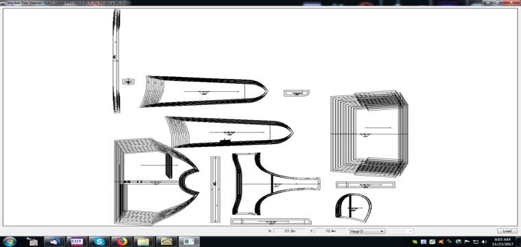
Task: Select the lower elongated cone pattern piece
Action: pyautogui.click(x=229, y=132)
